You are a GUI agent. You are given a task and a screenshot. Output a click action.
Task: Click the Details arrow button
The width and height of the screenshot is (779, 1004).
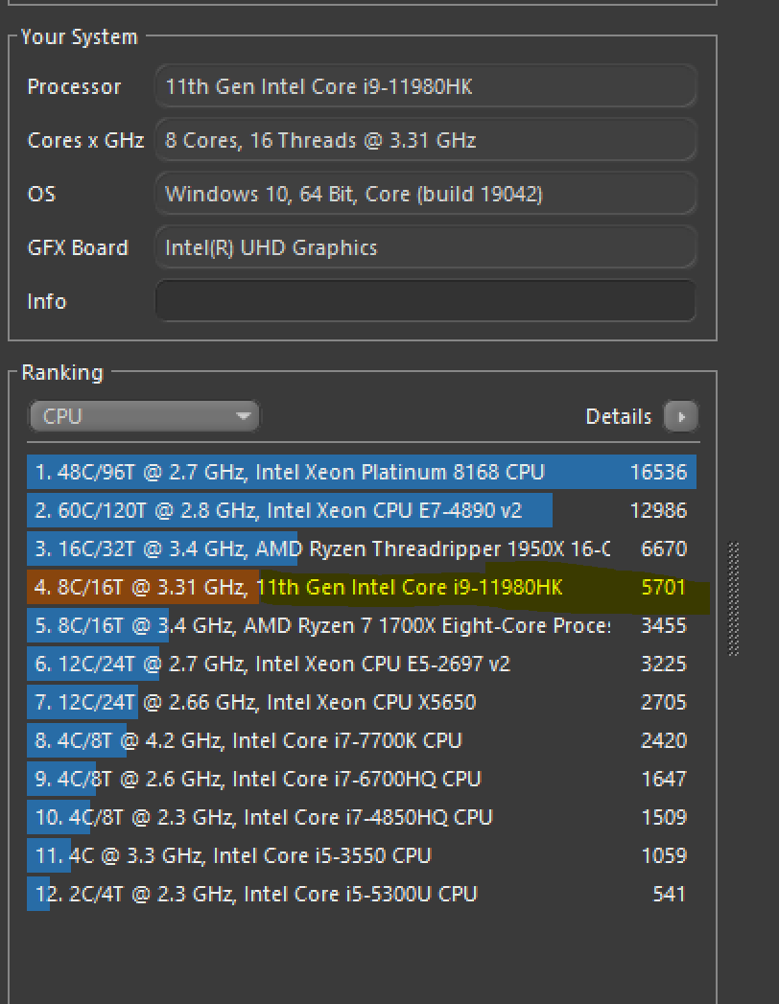pos(681,416)
